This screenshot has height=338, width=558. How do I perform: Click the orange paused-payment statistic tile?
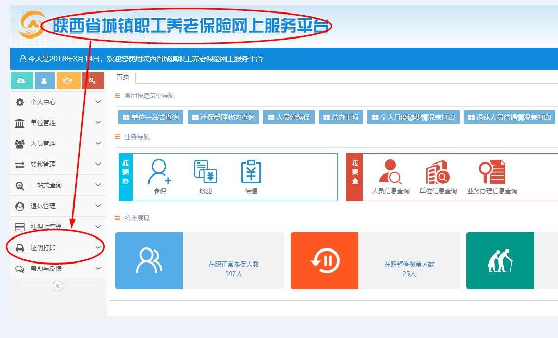(x=325, y=260)
